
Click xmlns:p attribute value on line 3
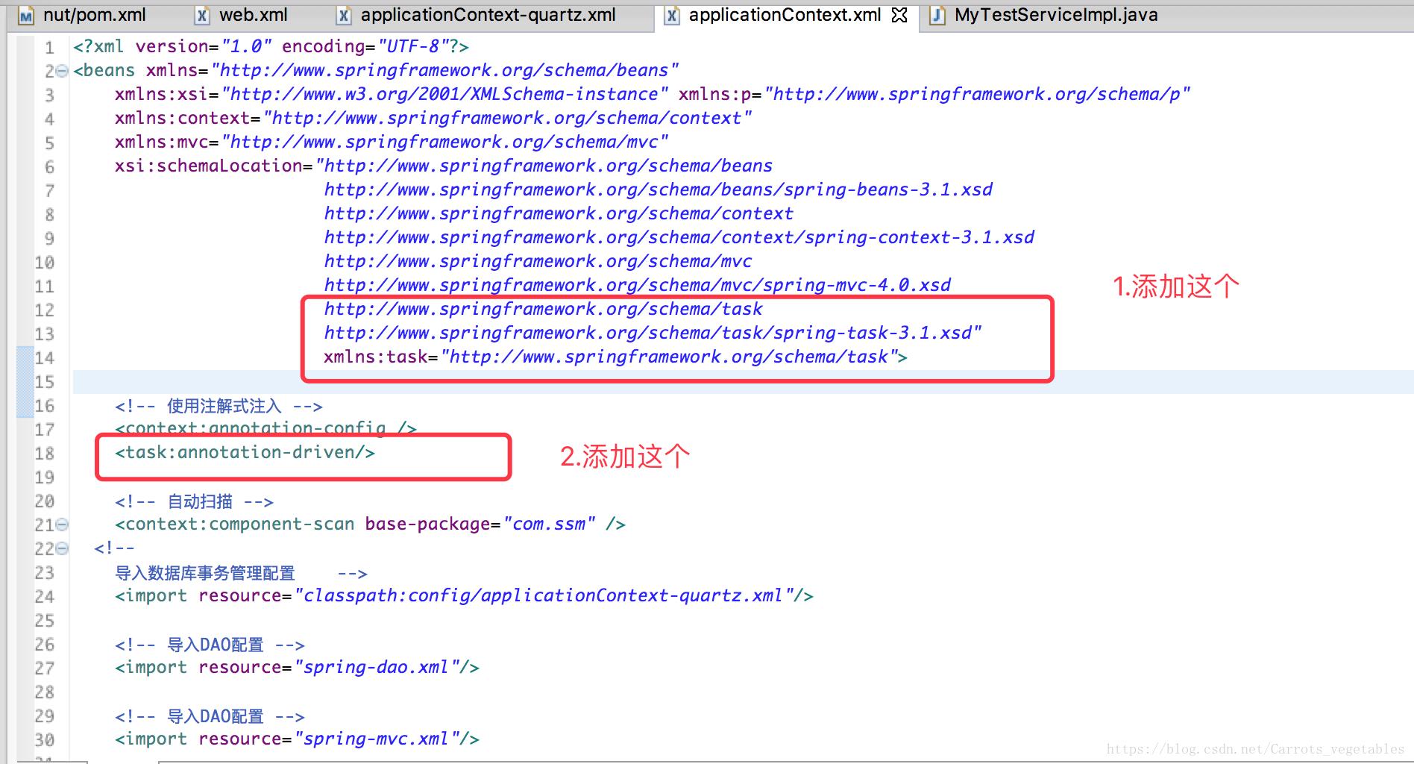click(977, 94)
